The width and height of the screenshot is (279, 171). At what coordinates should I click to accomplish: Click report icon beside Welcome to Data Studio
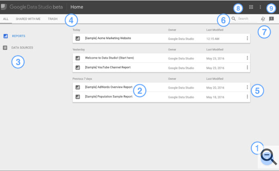point(78,58)
